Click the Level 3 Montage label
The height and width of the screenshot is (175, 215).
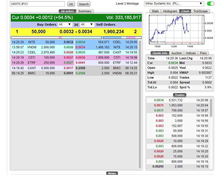click(127, 4)
